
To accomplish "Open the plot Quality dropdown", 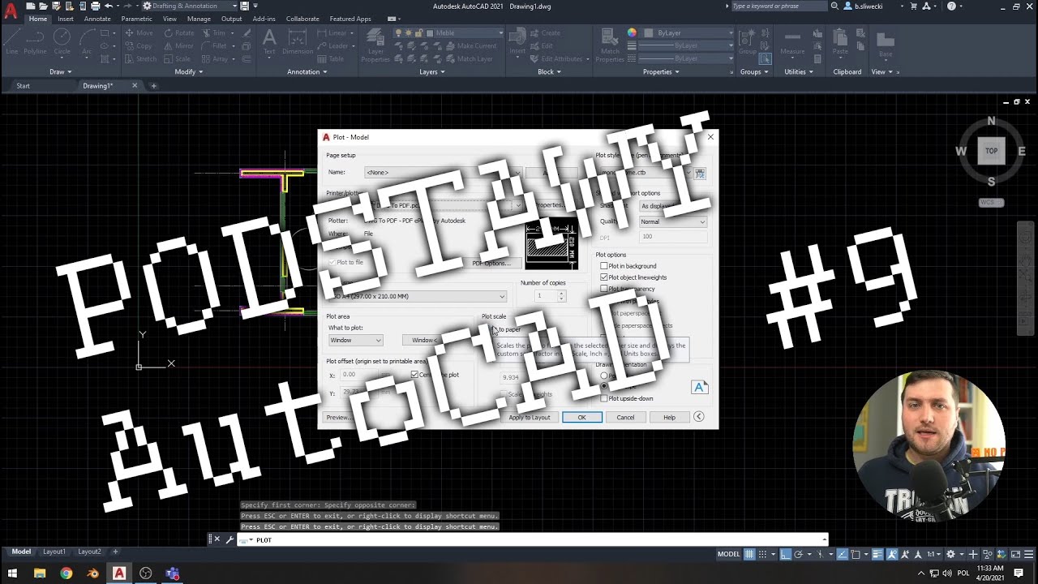I will click(x=672, y=221).
